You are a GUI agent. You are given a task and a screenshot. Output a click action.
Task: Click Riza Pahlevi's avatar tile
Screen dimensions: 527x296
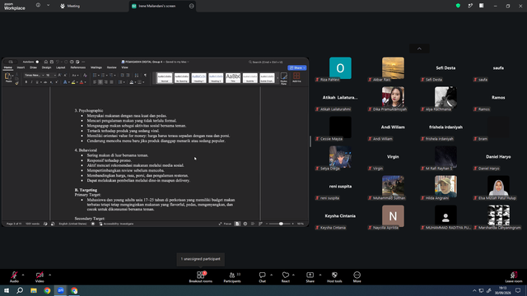coord(340,68)
